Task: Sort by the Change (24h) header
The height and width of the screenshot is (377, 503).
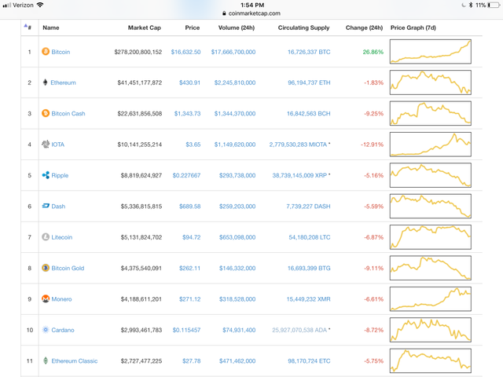Action: point(364,27)
